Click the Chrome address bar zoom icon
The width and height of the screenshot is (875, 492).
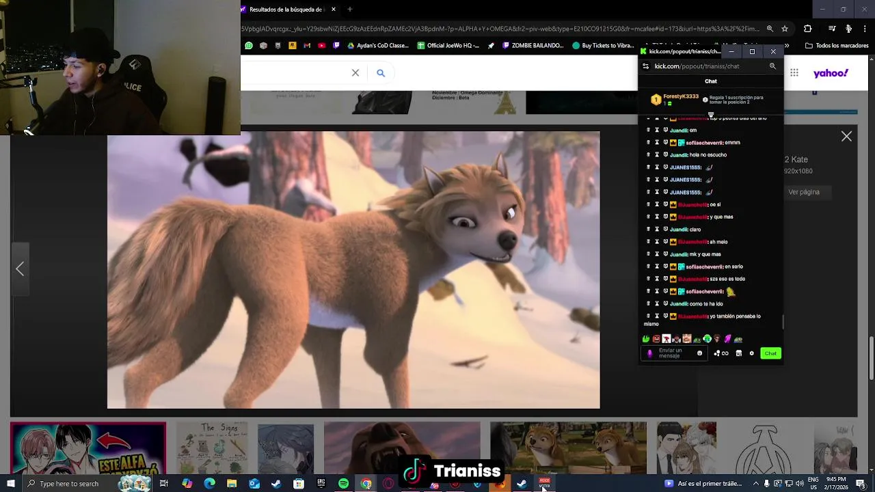(770, 29)
